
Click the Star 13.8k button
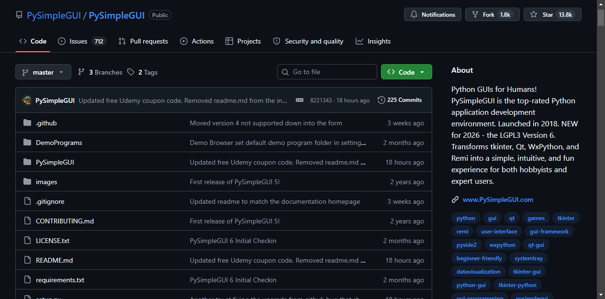tap(552, 14)
